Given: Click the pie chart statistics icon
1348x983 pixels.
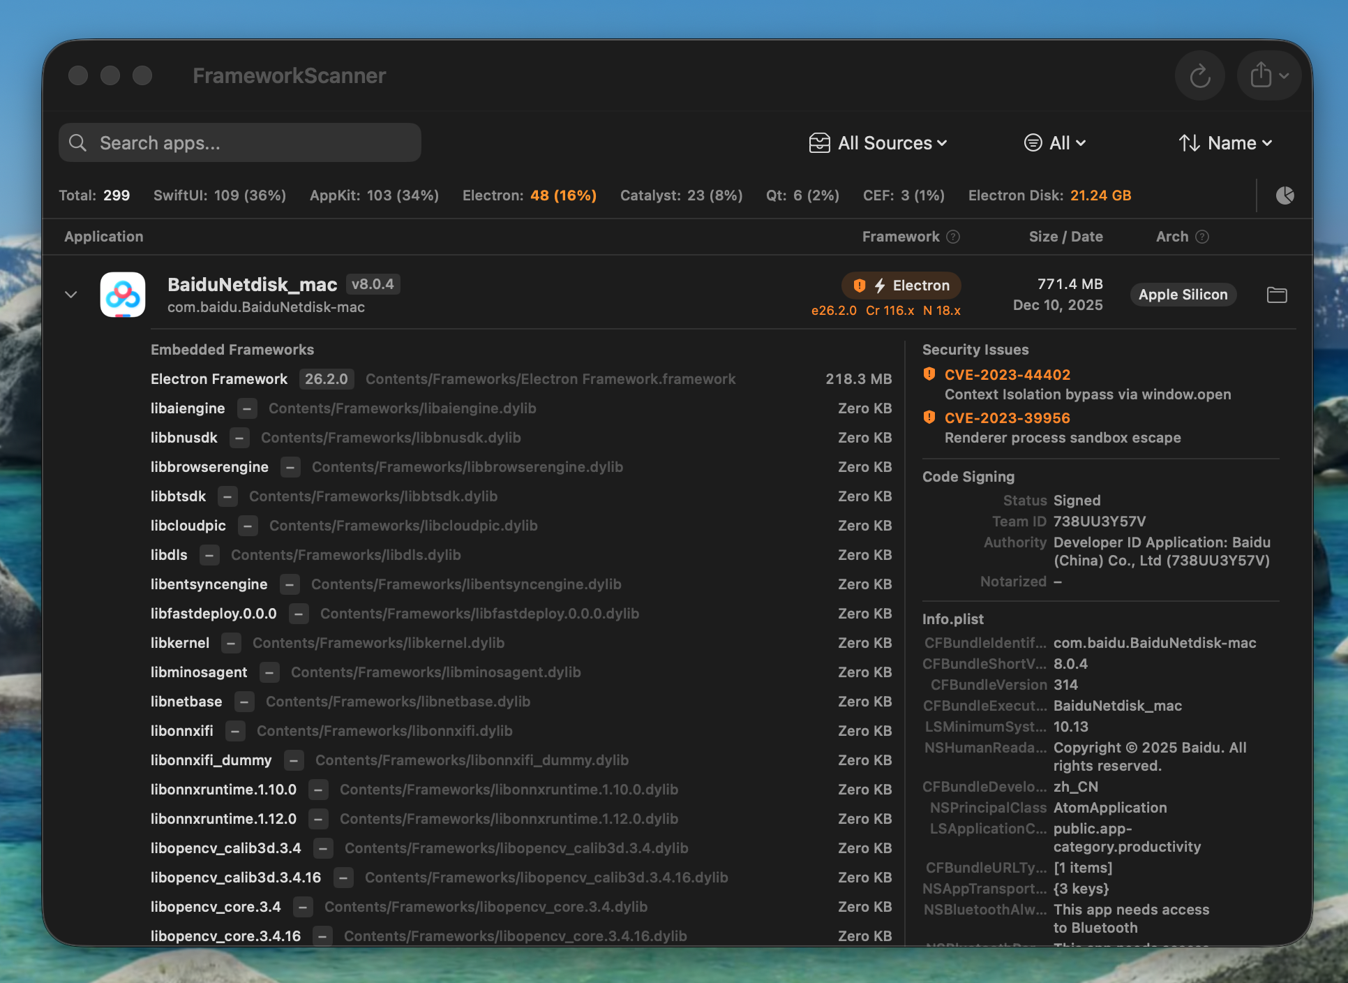Looking at the screenshot, I should click(x=1285, y=195).
